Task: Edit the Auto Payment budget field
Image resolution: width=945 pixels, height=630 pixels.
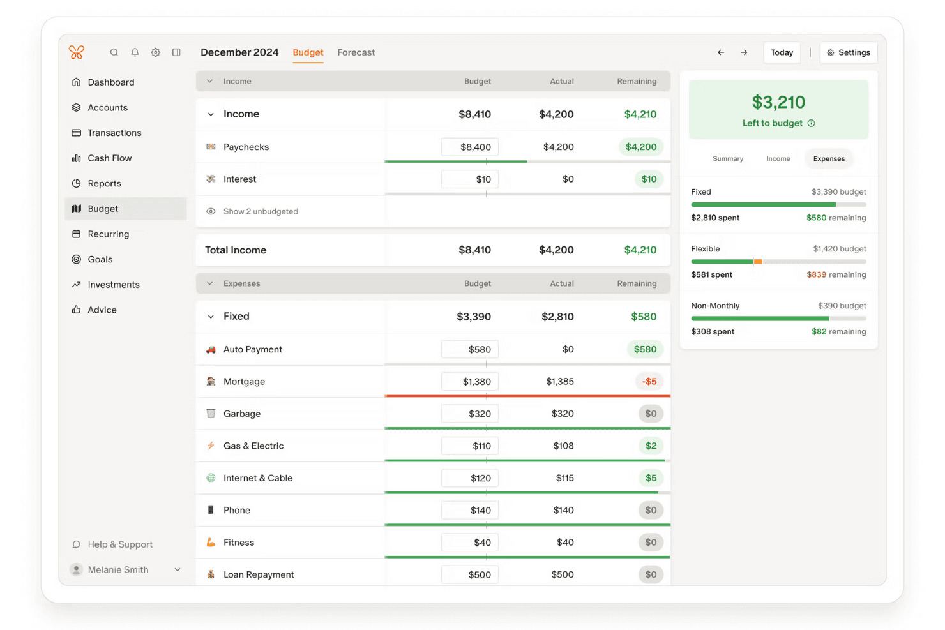Action: point(470,349)
